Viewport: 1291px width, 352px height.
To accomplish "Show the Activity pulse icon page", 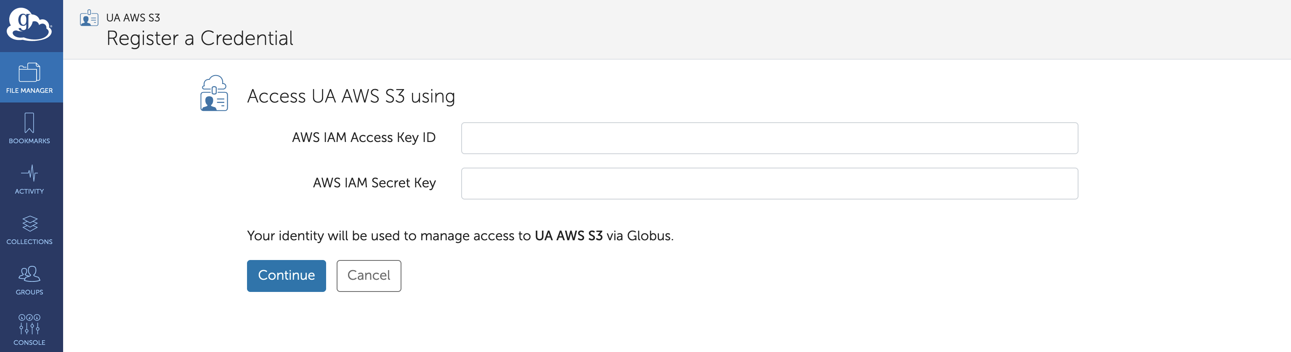I will click(x=29, y=173).
